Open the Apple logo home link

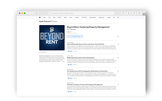[40, 18]
